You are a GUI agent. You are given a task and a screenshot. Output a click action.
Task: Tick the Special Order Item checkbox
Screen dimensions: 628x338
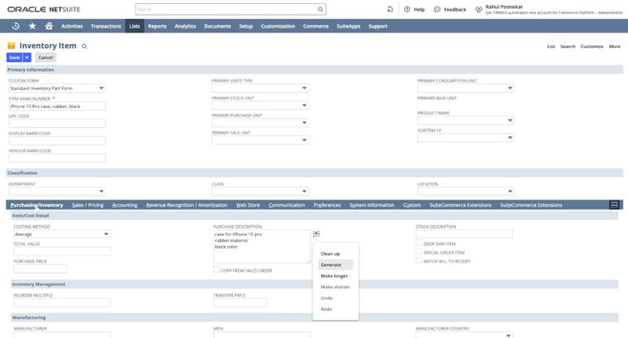pos(419,252)
